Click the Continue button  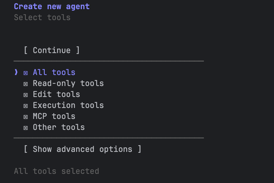tap(52, 50)
